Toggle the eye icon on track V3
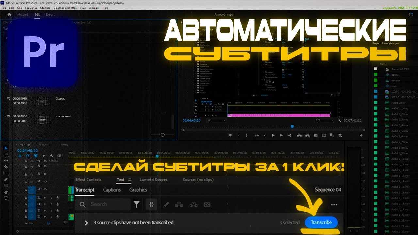This screenshot has height=235, width=418. [45, 175]
